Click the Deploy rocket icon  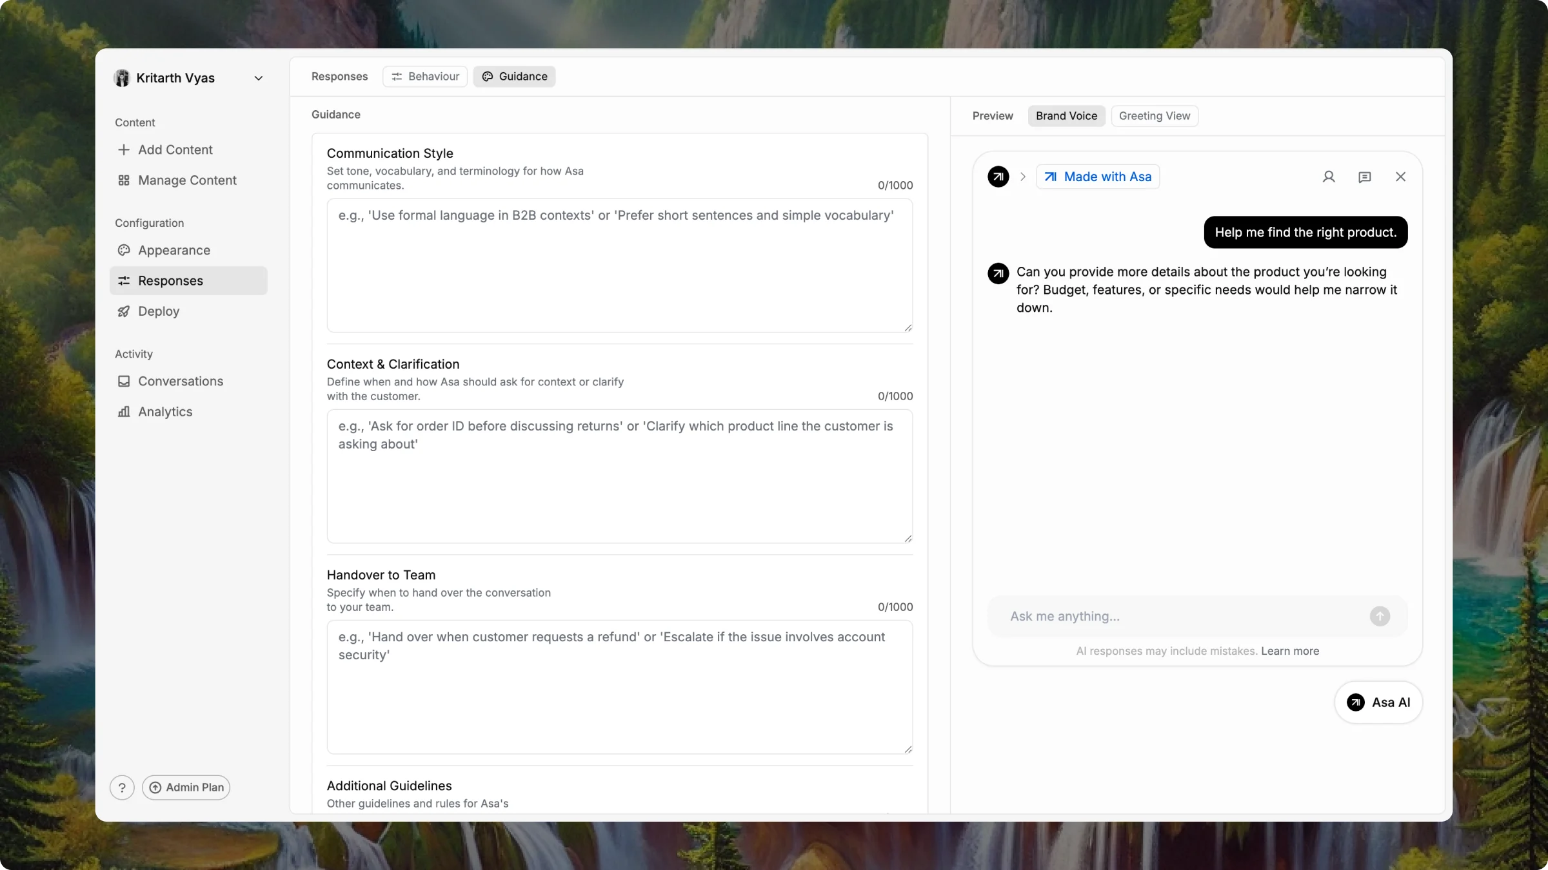point(124,311)
